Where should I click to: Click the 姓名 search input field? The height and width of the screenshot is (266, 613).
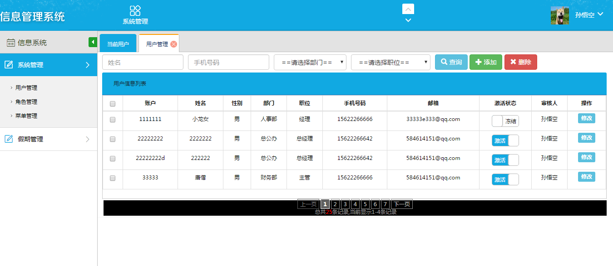[x=143, y=62]
